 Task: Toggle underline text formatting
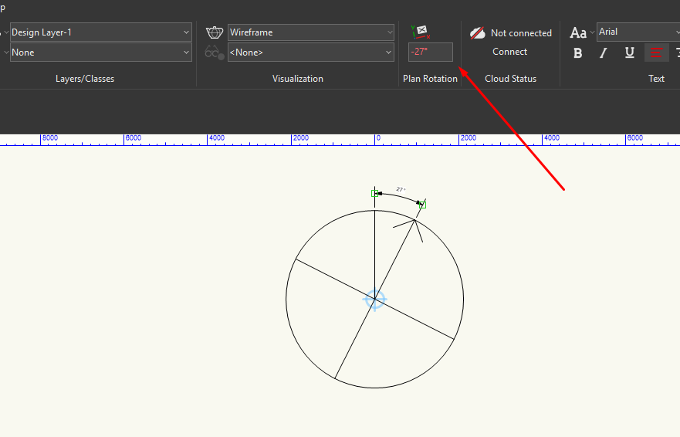coord(630,53)
